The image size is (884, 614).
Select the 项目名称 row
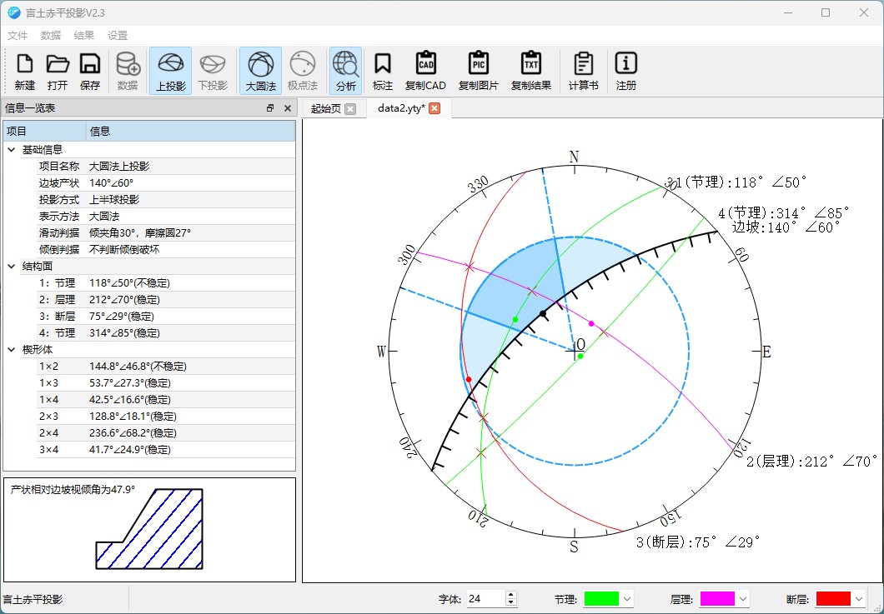pyautogui.click(x=166, y=167)
